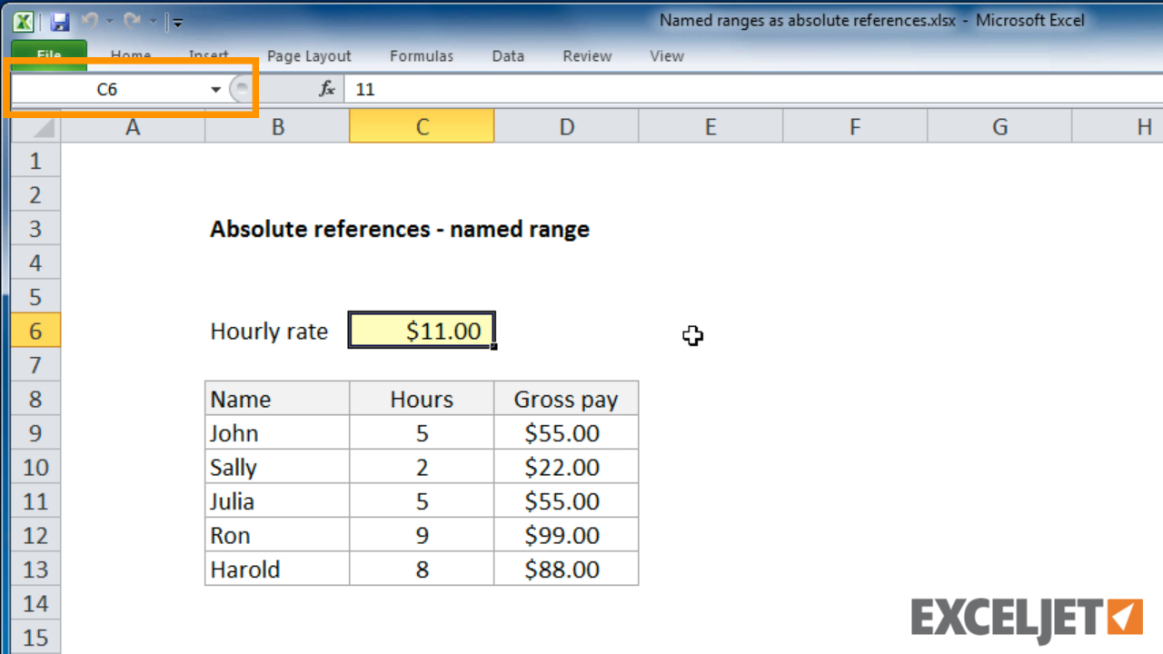The image size is (1163, 654).
Task: Open the Name Box dropdown
Action: point(215,89)
